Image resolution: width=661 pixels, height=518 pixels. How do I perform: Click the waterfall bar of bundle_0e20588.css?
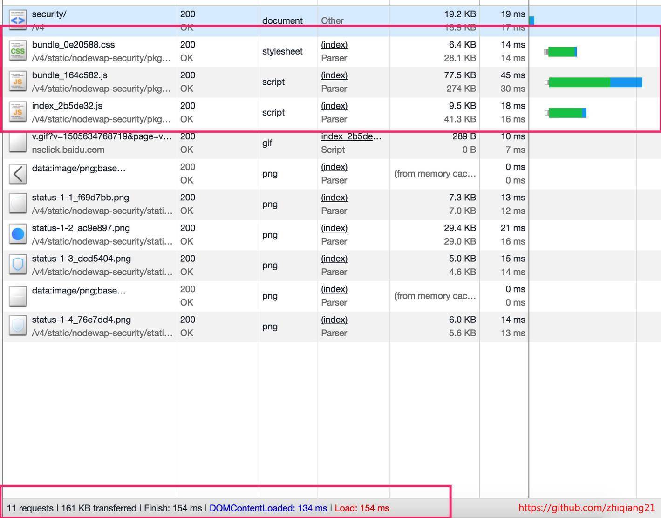coord(562,52)
